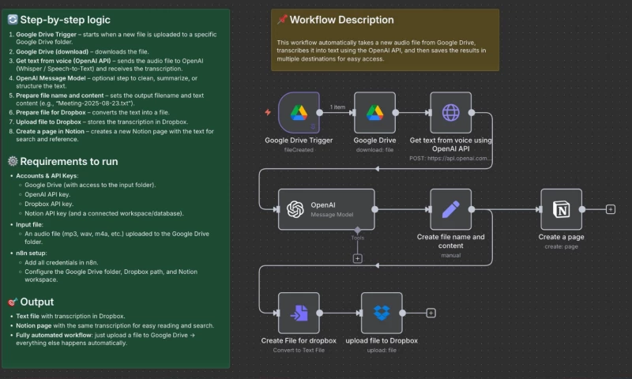
Task: Click the gear emoji beside Requirements to run
Action: [13, 161]
